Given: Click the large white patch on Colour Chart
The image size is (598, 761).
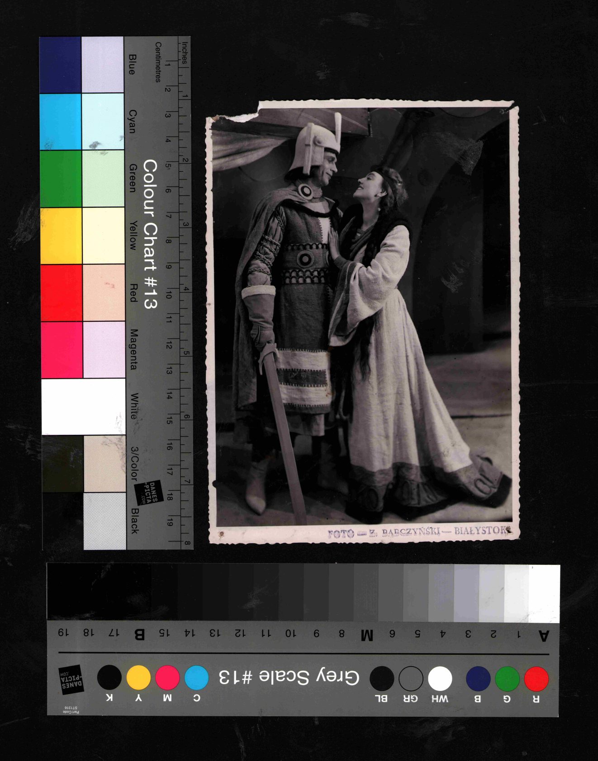Looking at the screenshot, I should [83, 407].
